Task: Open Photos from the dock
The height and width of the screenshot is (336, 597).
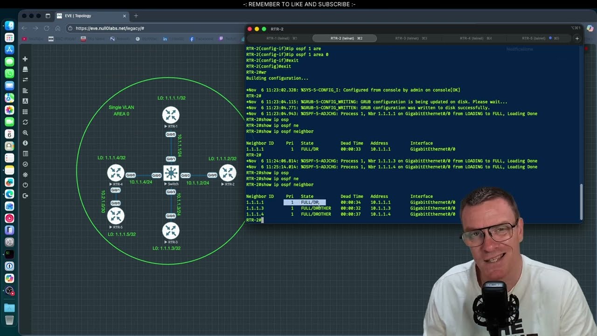Action: (9, 110)
